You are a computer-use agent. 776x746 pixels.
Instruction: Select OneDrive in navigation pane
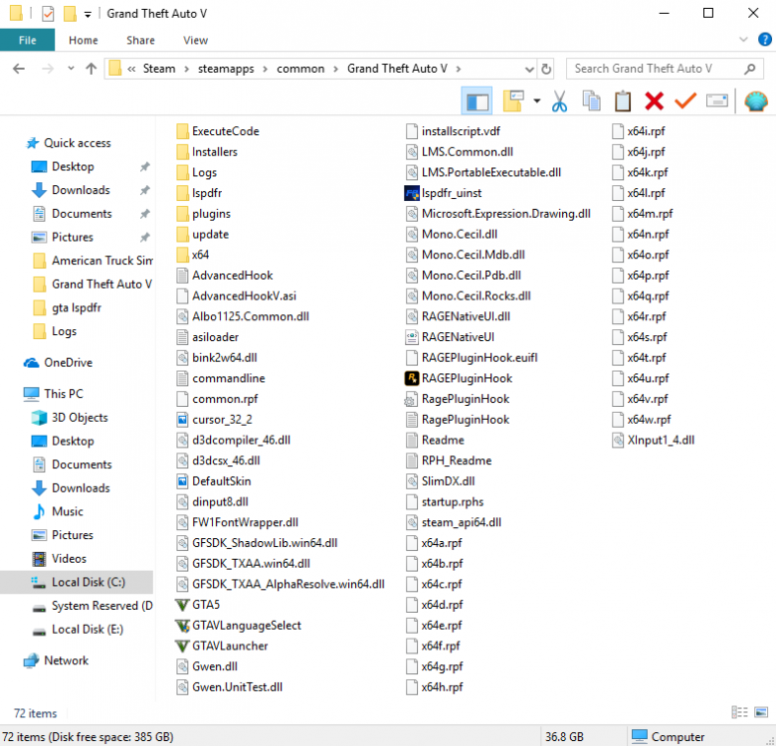click(x=68, y=363)
